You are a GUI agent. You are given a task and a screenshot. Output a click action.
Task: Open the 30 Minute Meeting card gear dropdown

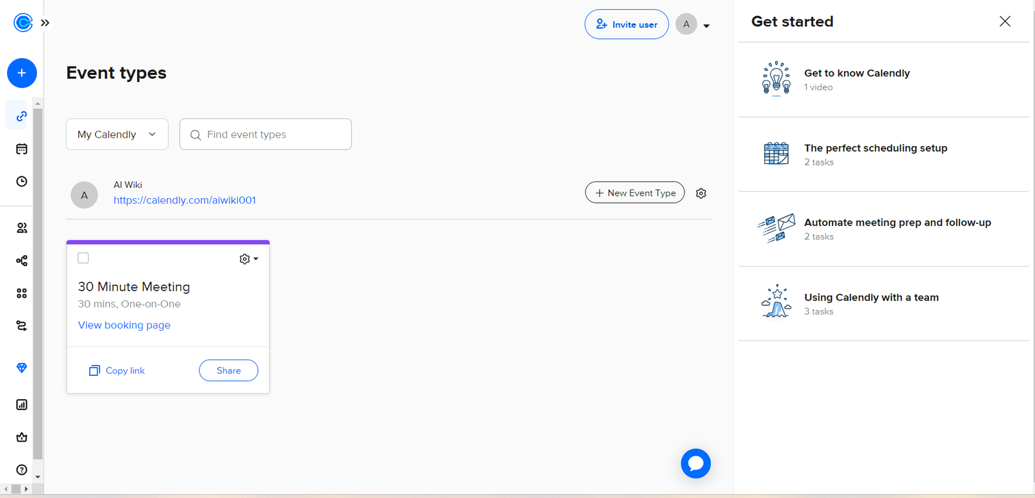(248, 259)
